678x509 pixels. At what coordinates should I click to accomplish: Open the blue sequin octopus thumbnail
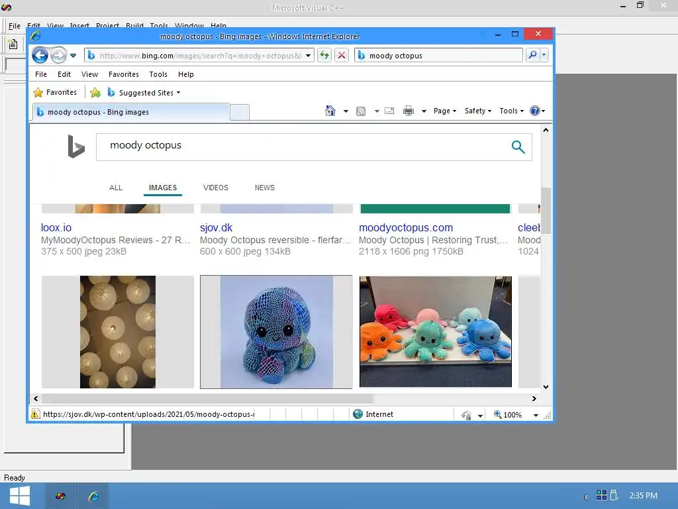click(276, 332)
